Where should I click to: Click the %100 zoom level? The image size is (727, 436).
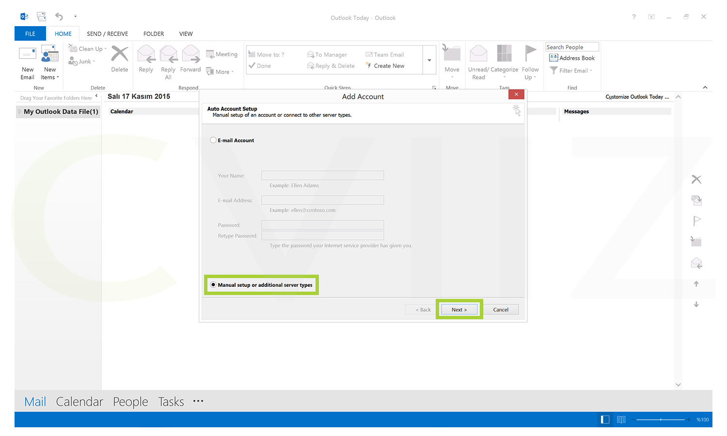coord(703,420)
